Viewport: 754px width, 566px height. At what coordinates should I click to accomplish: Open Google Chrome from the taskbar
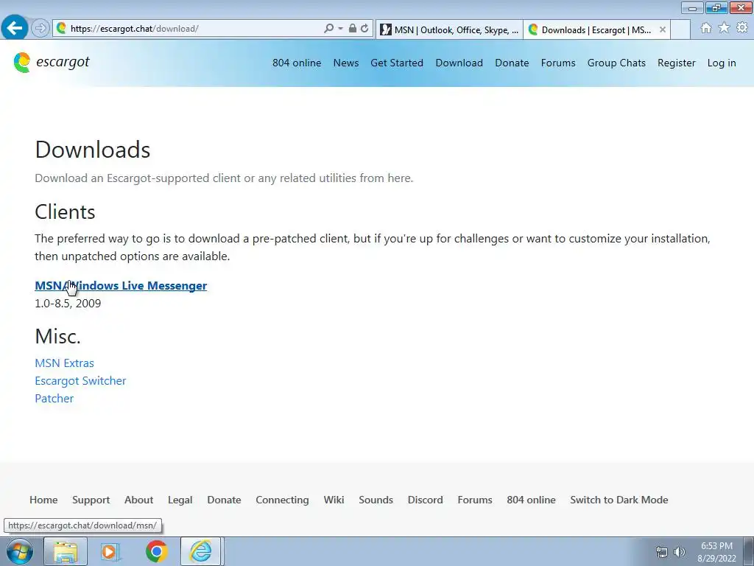tap(156, 551)
